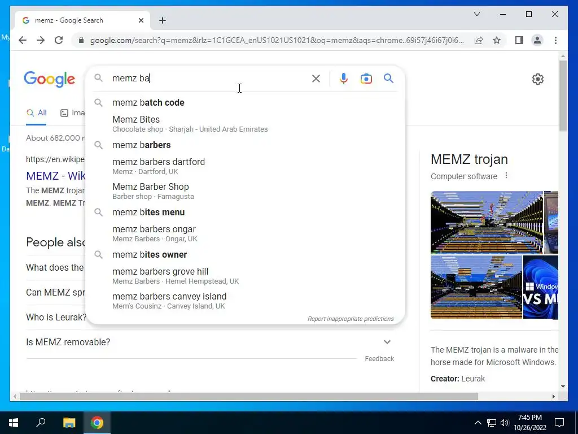Choose suggestion memz barbers dartford
The height and width of the screenshot is (434, 578).
pyautogui.click(x=245, y=166)
